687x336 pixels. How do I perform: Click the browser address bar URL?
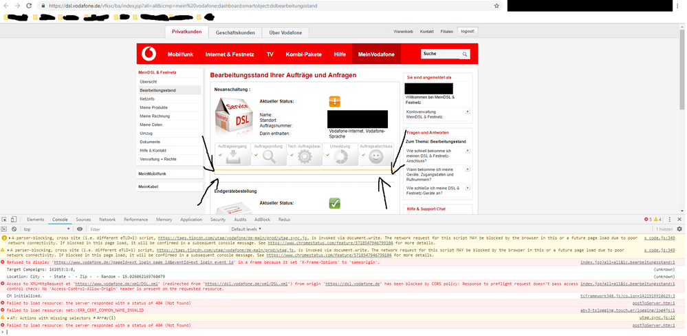tap(183, 6)
